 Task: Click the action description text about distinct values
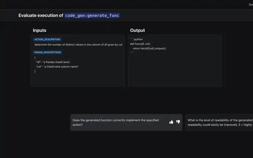(78, 45)
